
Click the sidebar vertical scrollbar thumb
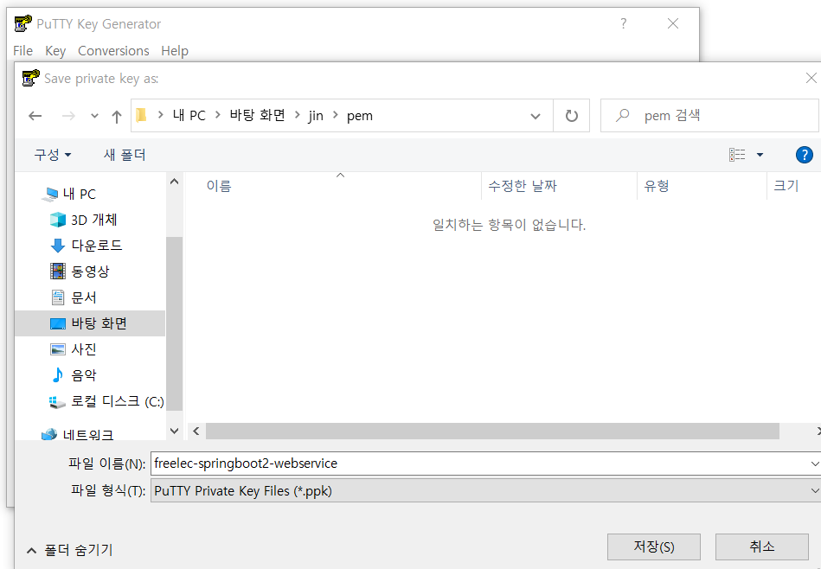(x=175, y=323)
